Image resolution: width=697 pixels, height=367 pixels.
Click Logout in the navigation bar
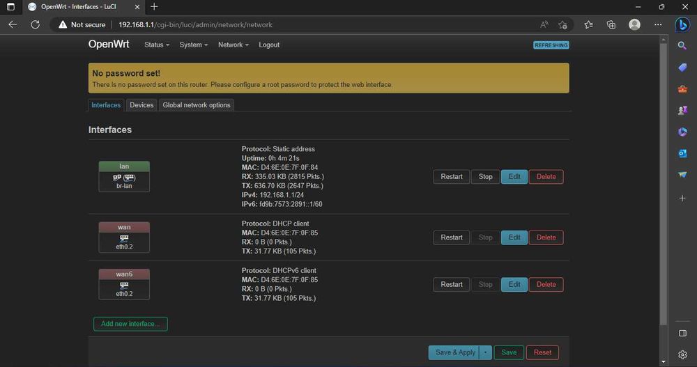269,45
